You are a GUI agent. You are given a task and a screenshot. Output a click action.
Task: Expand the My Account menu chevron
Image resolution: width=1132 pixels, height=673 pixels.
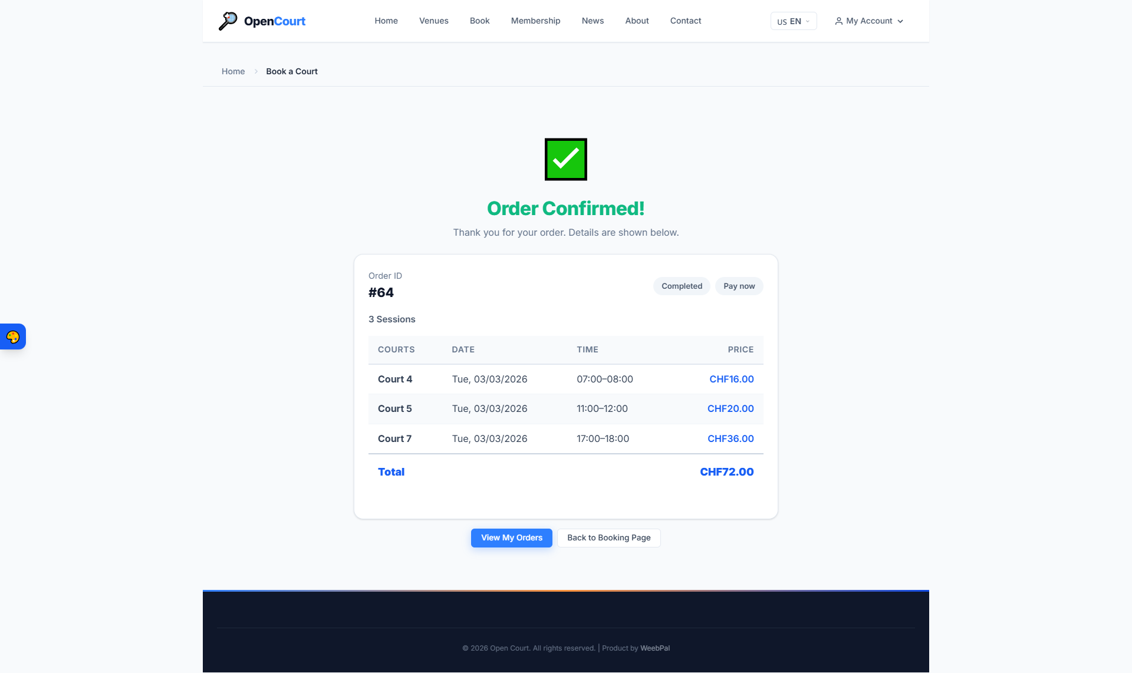(900, 21)
